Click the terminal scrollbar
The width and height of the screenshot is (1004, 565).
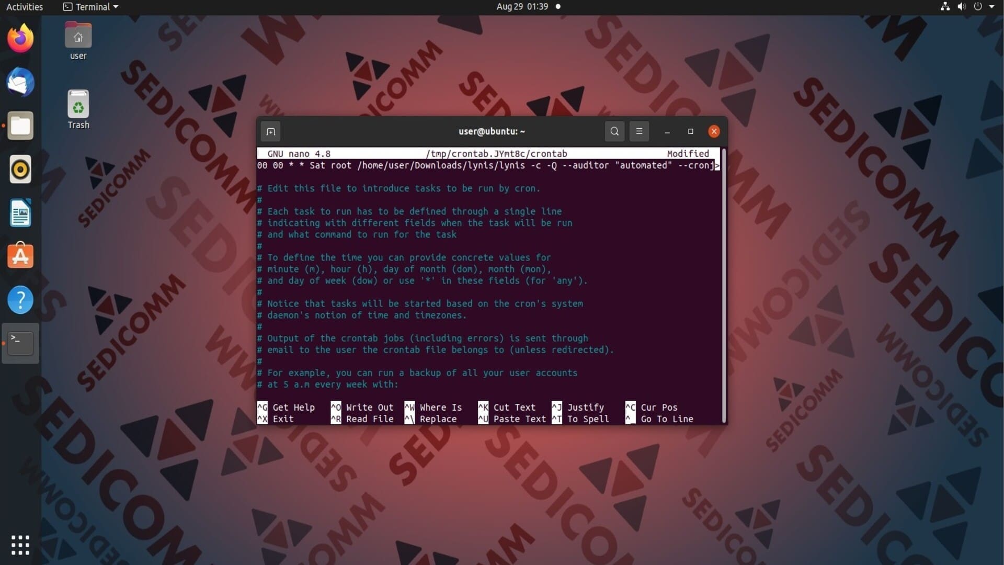pyautogui.click(x=724, y=285)
